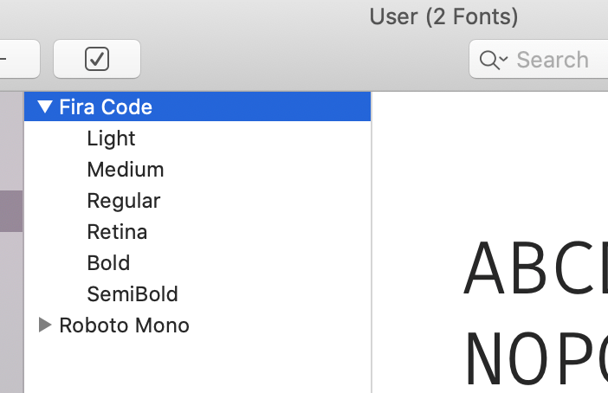Select the Roboto Mono family name
Viewport: 608px width, 393px height.
coord(124,325)
